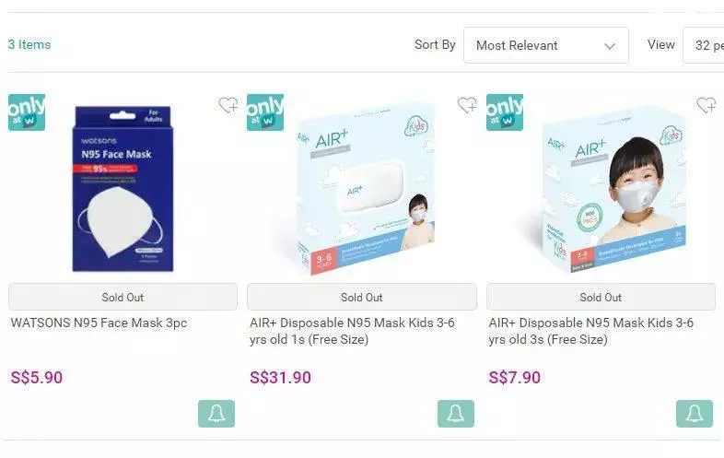This screenshot has width=724, height=458.
Task: Click 'only at W' badge on AIR+ 1s
Action: pos(265,112)
